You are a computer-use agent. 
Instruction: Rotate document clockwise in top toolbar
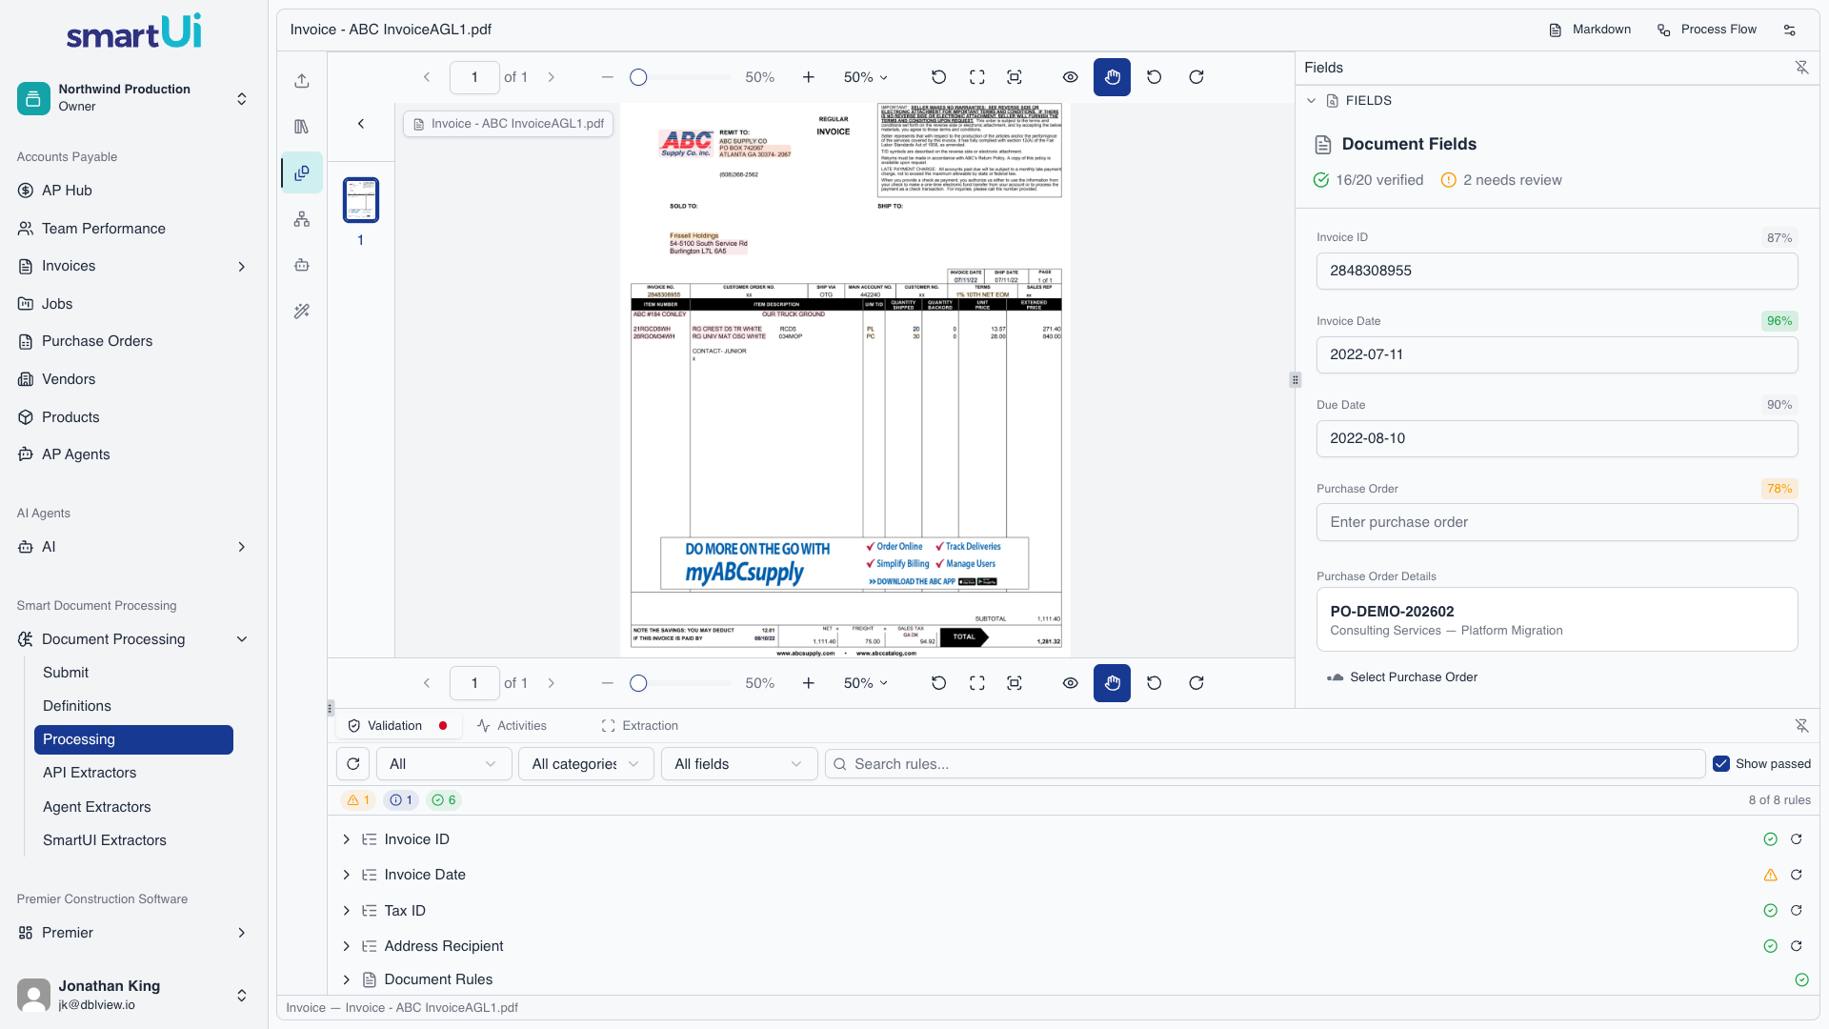click(1196, 77)
